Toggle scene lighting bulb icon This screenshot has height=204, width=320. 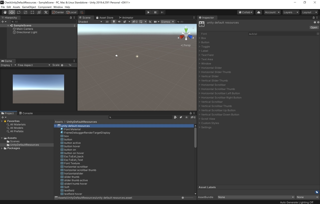pyautogui.click(x=114, y=22)
